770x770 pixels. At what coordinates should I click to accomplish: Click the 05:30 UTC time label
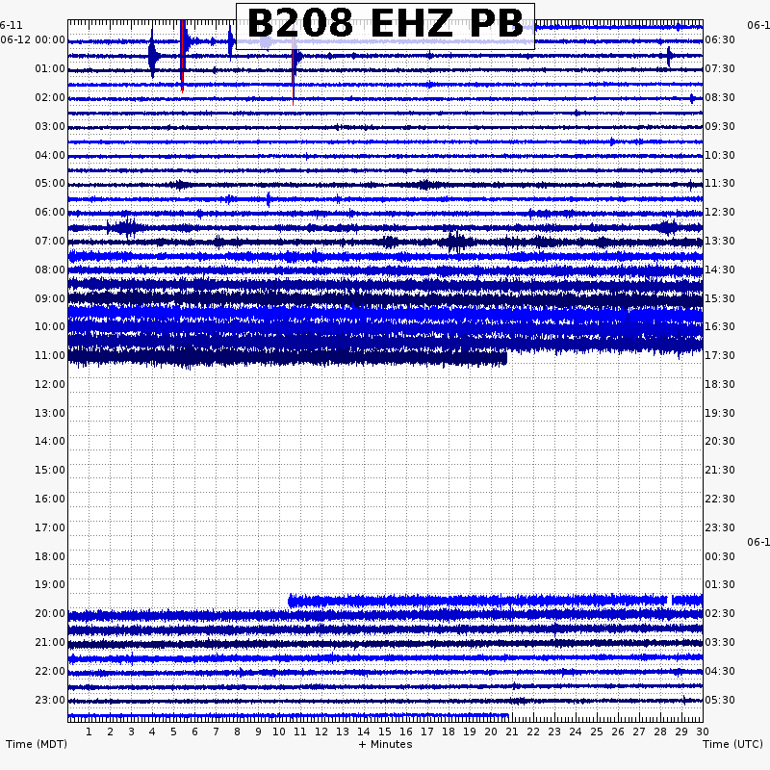720,700
